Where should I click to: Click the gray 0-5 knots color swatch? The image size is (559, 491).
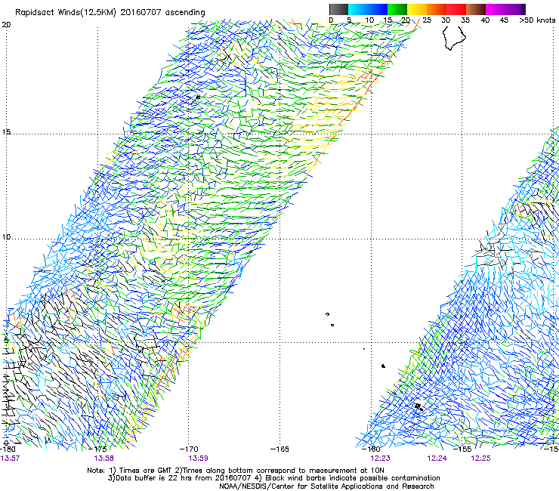(338, 9)
